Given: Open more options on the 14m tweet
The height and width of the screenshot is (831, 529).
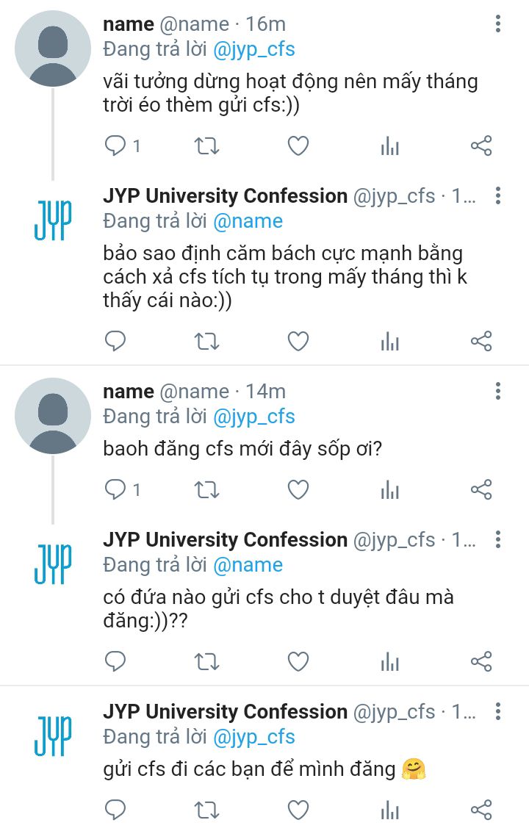Looking at the screenshot, I should click(x=497, y=392).
